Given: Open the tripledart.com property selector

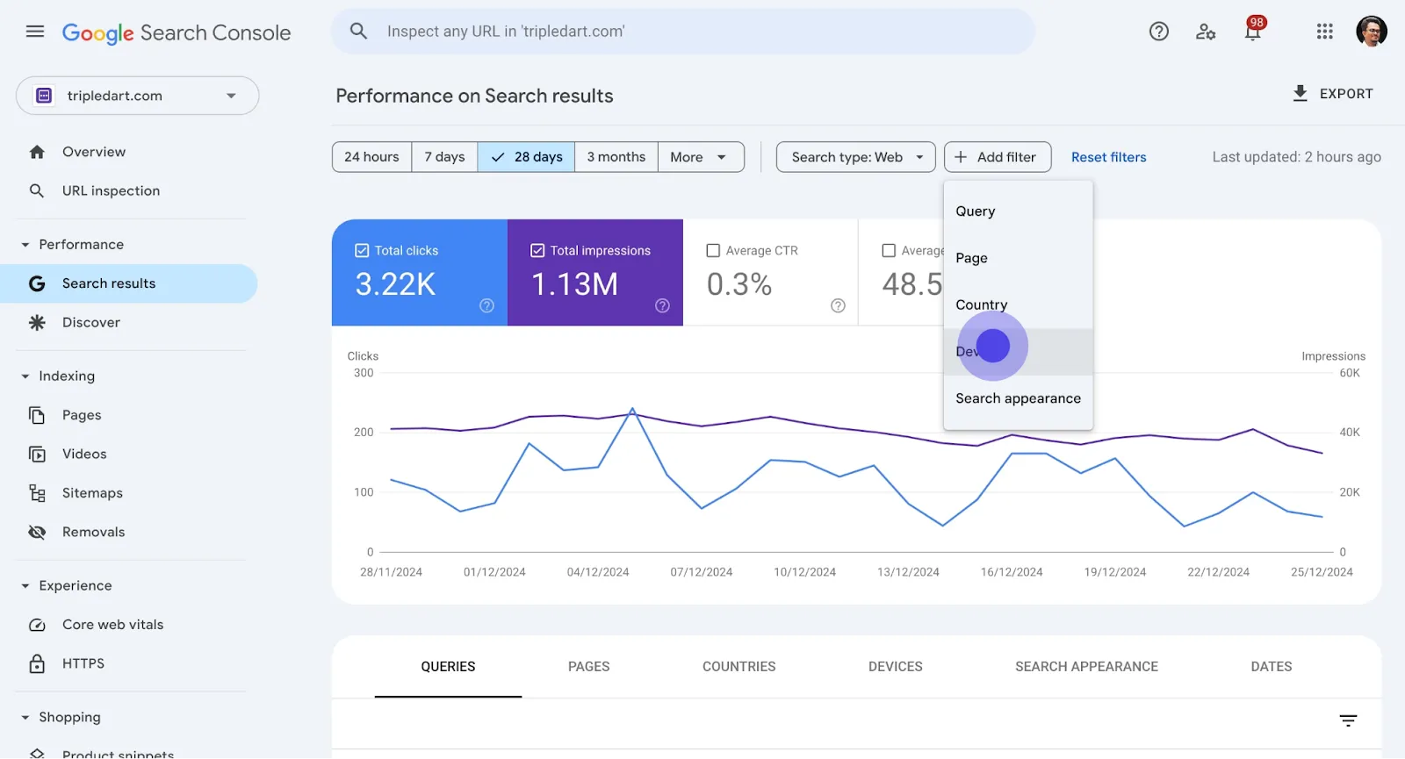Looking at the screenshot, I should tap(138, 96).
